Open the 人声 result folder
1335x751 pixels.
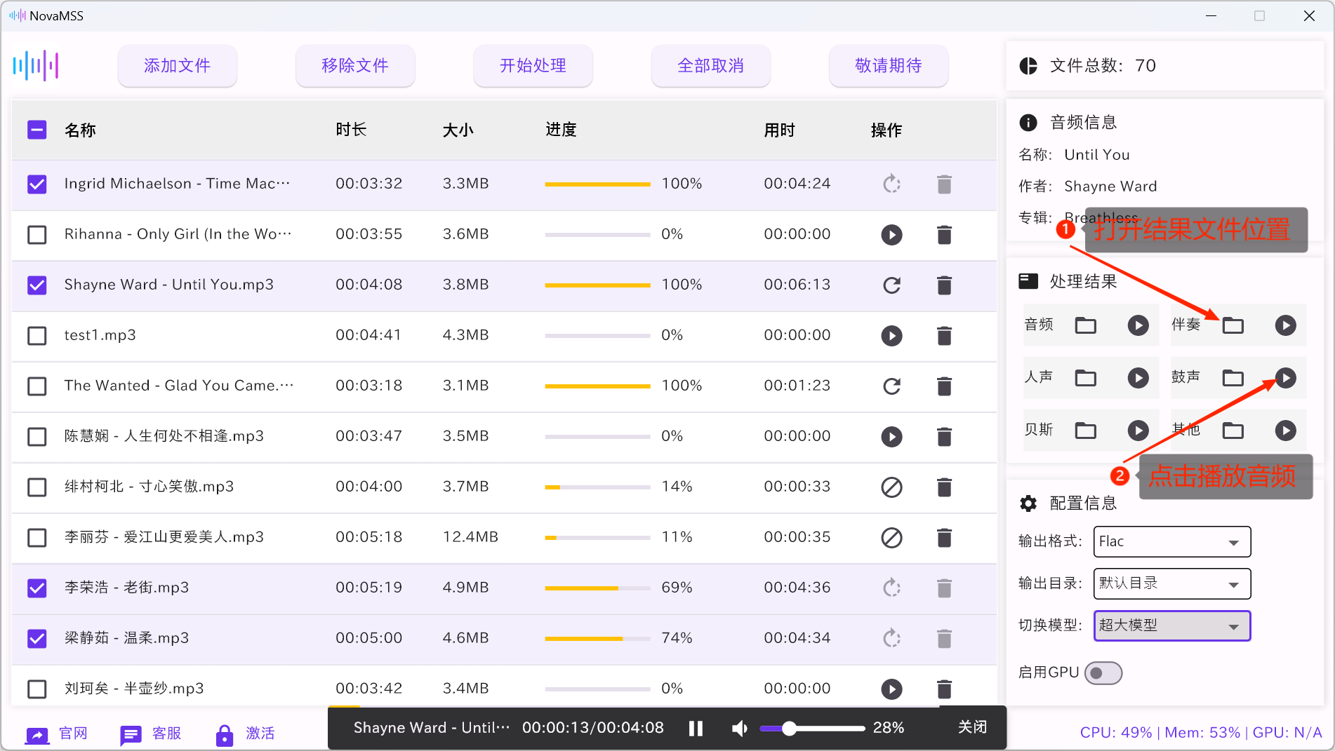click(1086, 377)
